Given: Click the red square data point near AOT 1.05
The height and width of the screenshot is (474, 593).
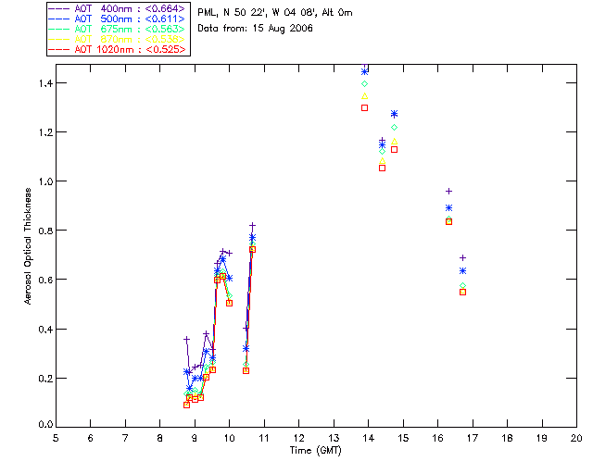Looking at the screenshot, I should pyautogui.click(x=383, y=168).
